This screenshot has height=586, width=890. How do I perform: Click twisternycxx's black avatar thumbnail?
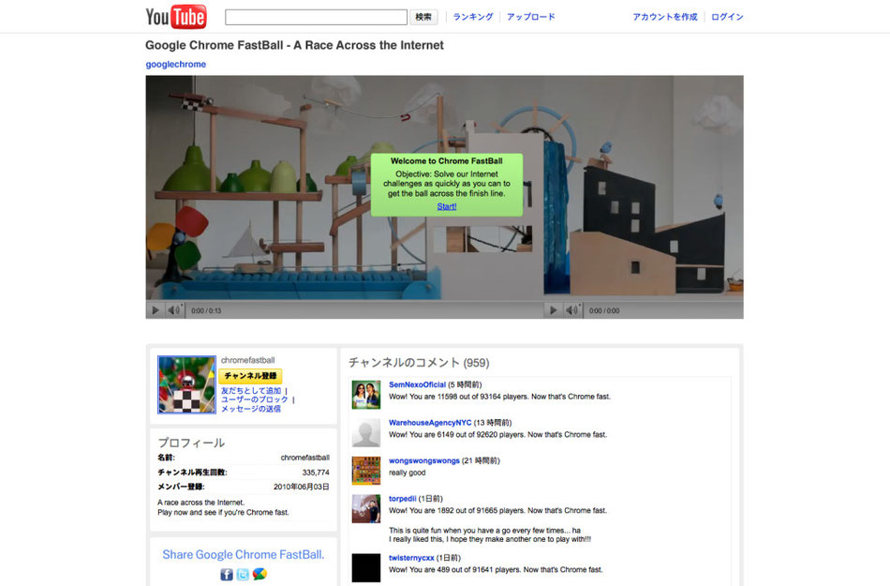[x=366, y=568]
